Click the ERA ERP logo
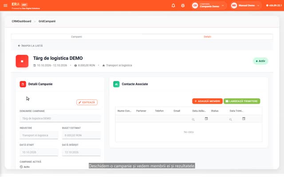Viewport: 284px width, 177px height. (x=20, y=4)
